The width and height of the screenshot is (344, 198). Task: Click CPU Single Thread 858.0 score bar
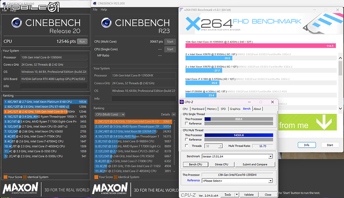click(239, 119)
